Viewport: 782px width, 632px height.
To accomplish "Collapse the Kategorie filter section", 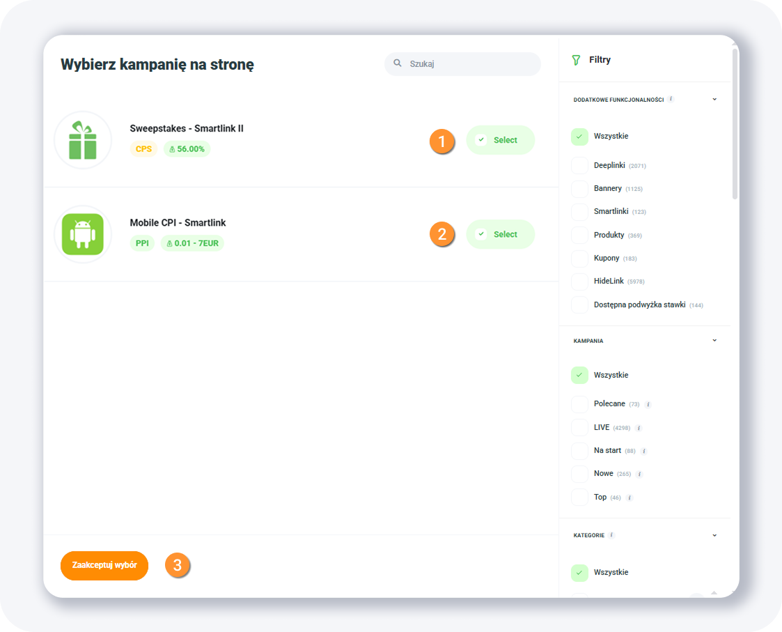I will click(714, 536).
